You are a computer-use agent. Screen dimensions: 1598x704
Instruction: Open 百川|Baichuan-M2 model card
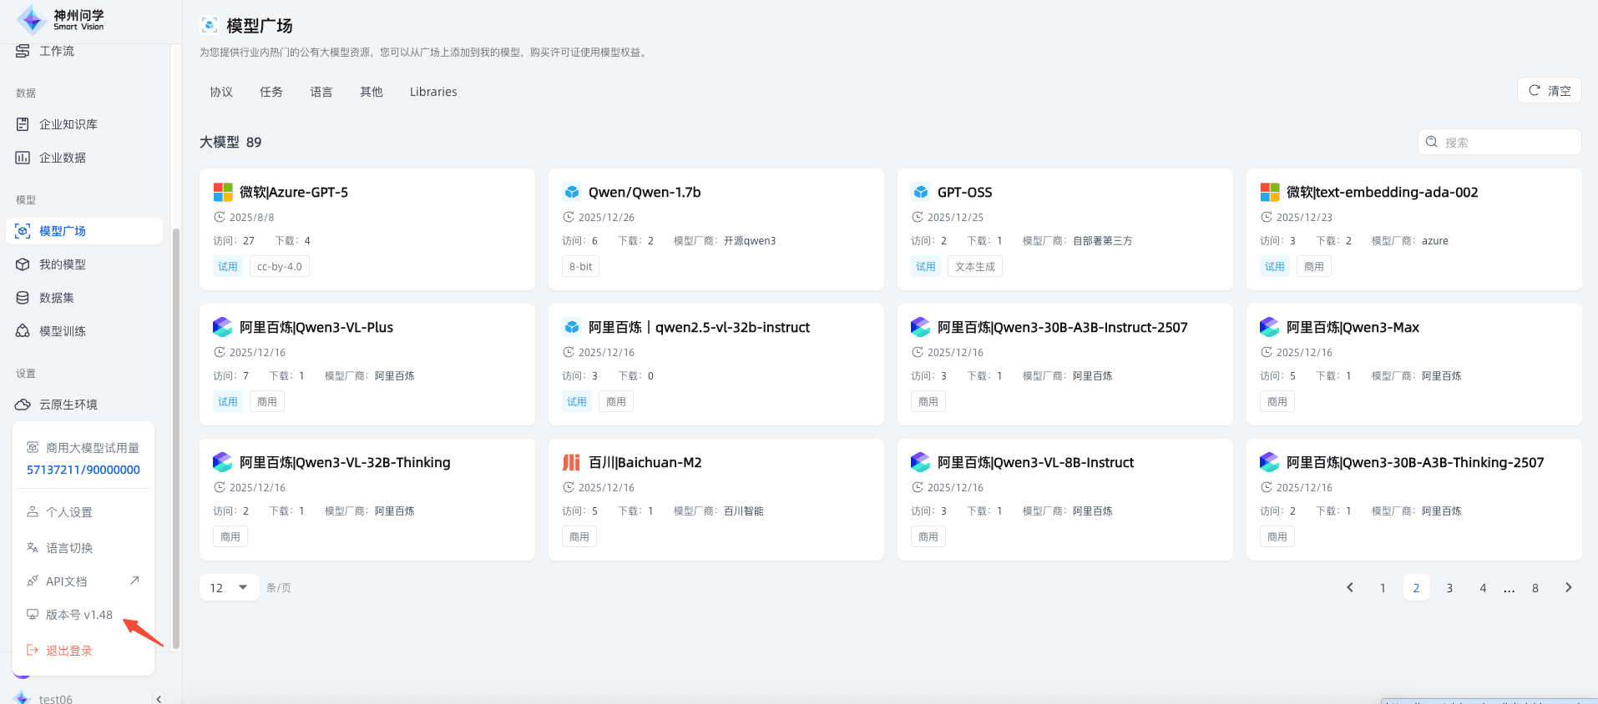click(716, 500)
